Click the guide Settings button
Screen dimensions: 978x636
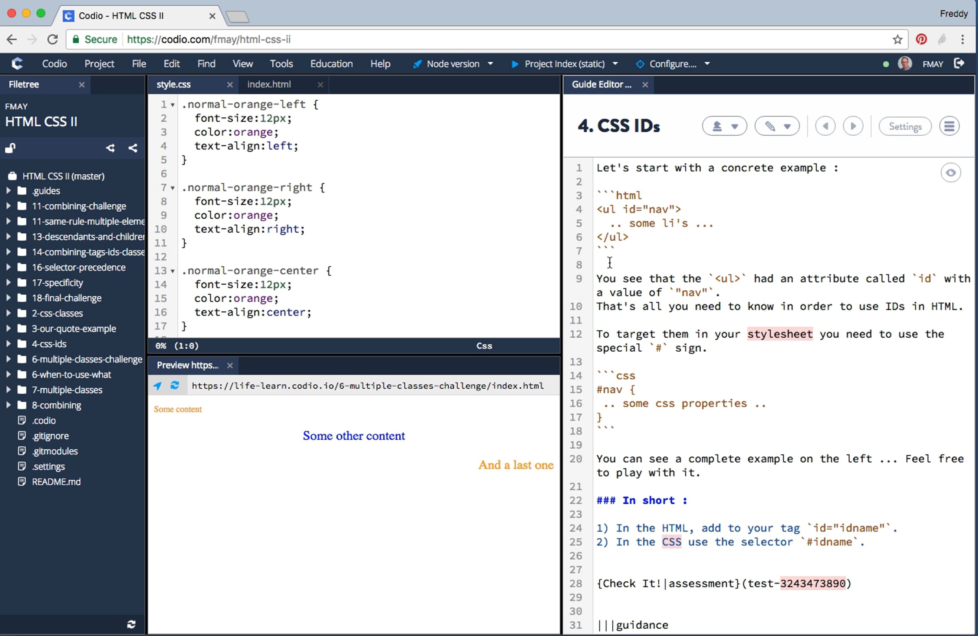[905, 126]
